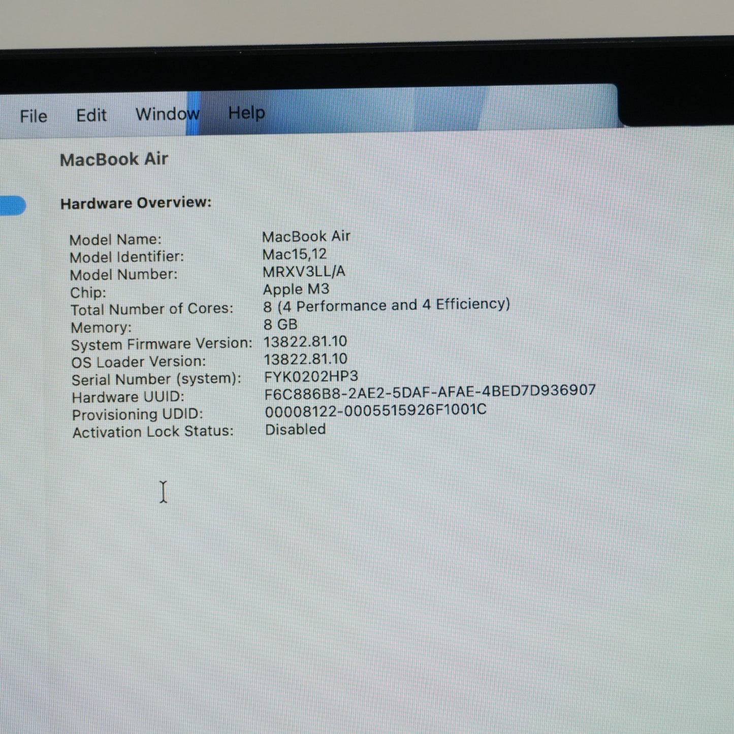Click the Model Identifier label

[127, 257]
